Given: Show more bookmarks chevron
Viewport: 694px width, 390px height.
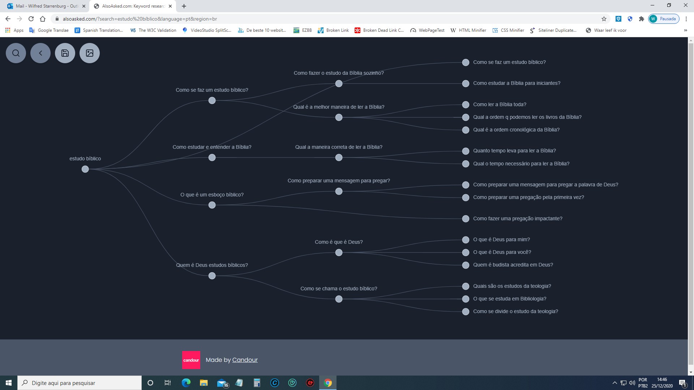Looking at the screenshot, I should coord(685,30).
